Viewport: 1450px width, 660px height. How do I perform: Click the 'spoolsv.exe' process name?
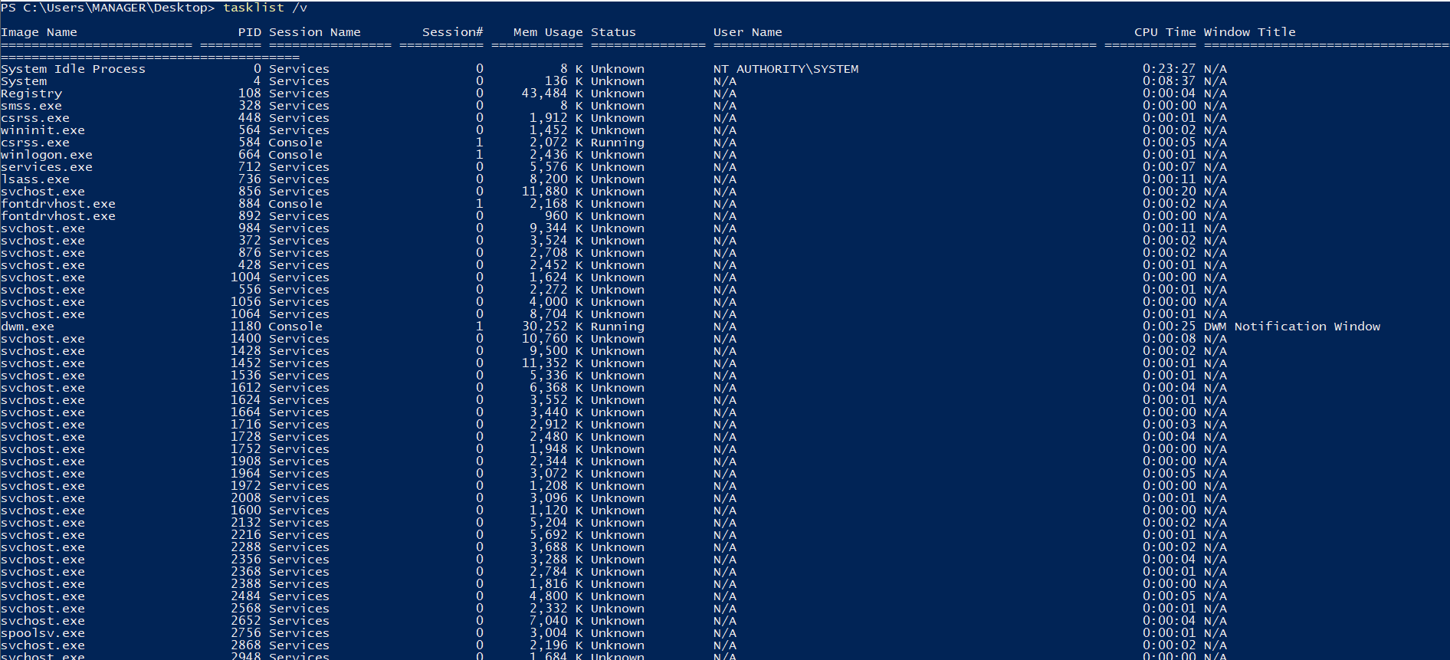[x=43, y=633]
